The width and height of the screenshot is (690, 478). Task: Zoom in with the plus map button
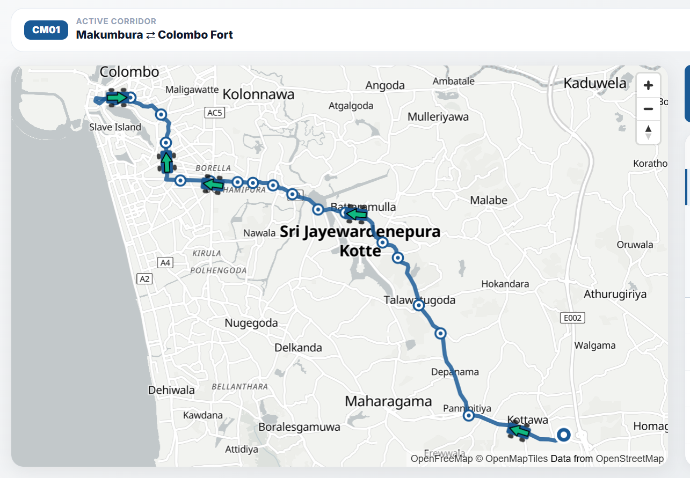(x=648, y=85)
